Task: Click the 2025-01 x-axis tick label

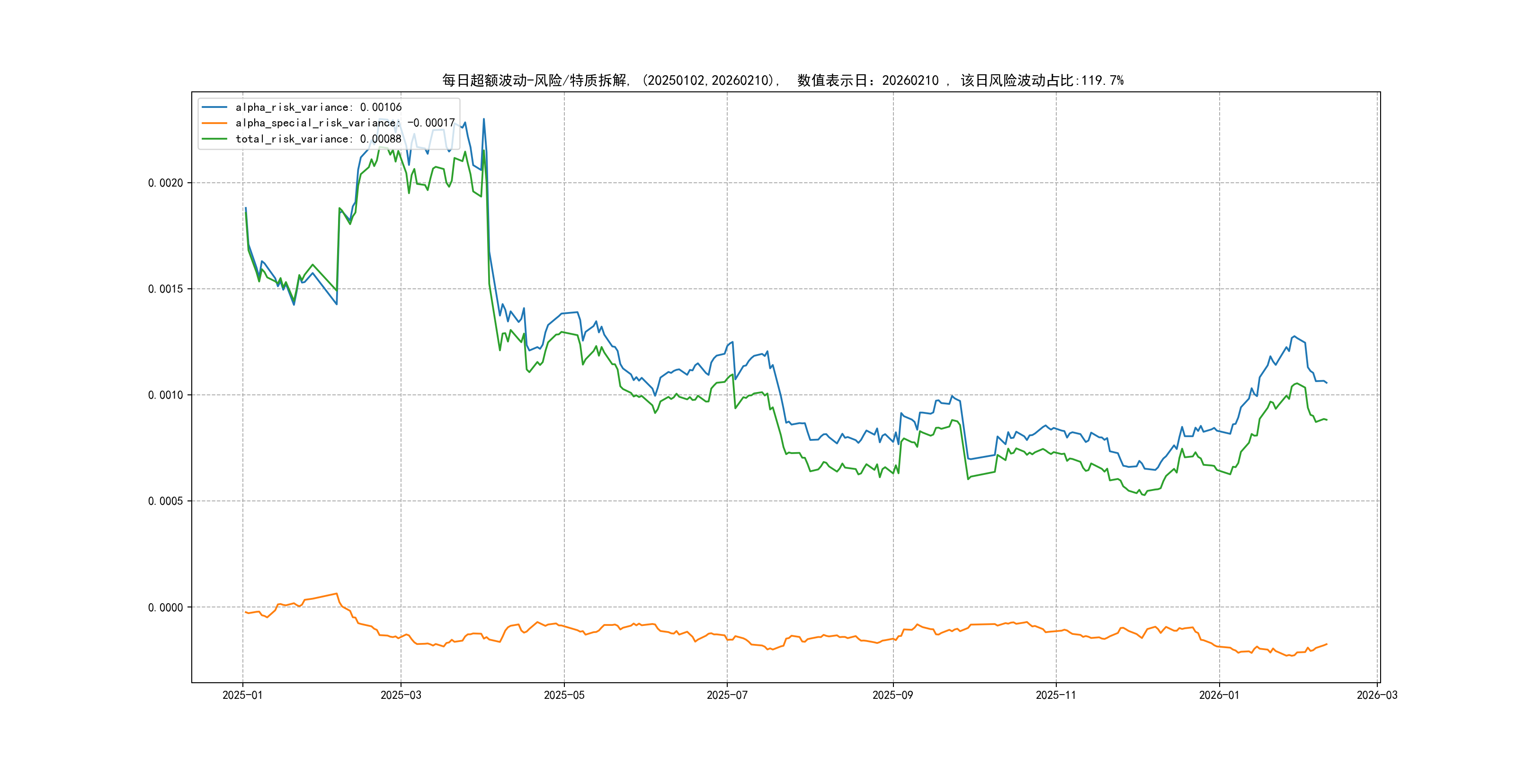Action: click(x=242, y=695)
